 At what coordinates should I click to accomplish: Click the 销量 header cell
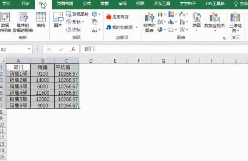43,67
